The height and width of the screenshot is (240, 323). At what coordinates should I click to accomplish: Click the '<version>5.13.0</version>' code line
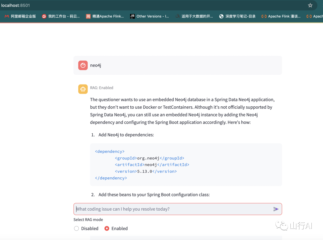tap(146, 171)
